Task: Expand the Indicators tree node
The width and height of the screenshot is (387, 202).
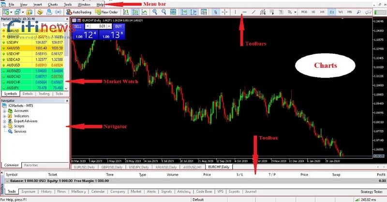Action: (4, 116)
